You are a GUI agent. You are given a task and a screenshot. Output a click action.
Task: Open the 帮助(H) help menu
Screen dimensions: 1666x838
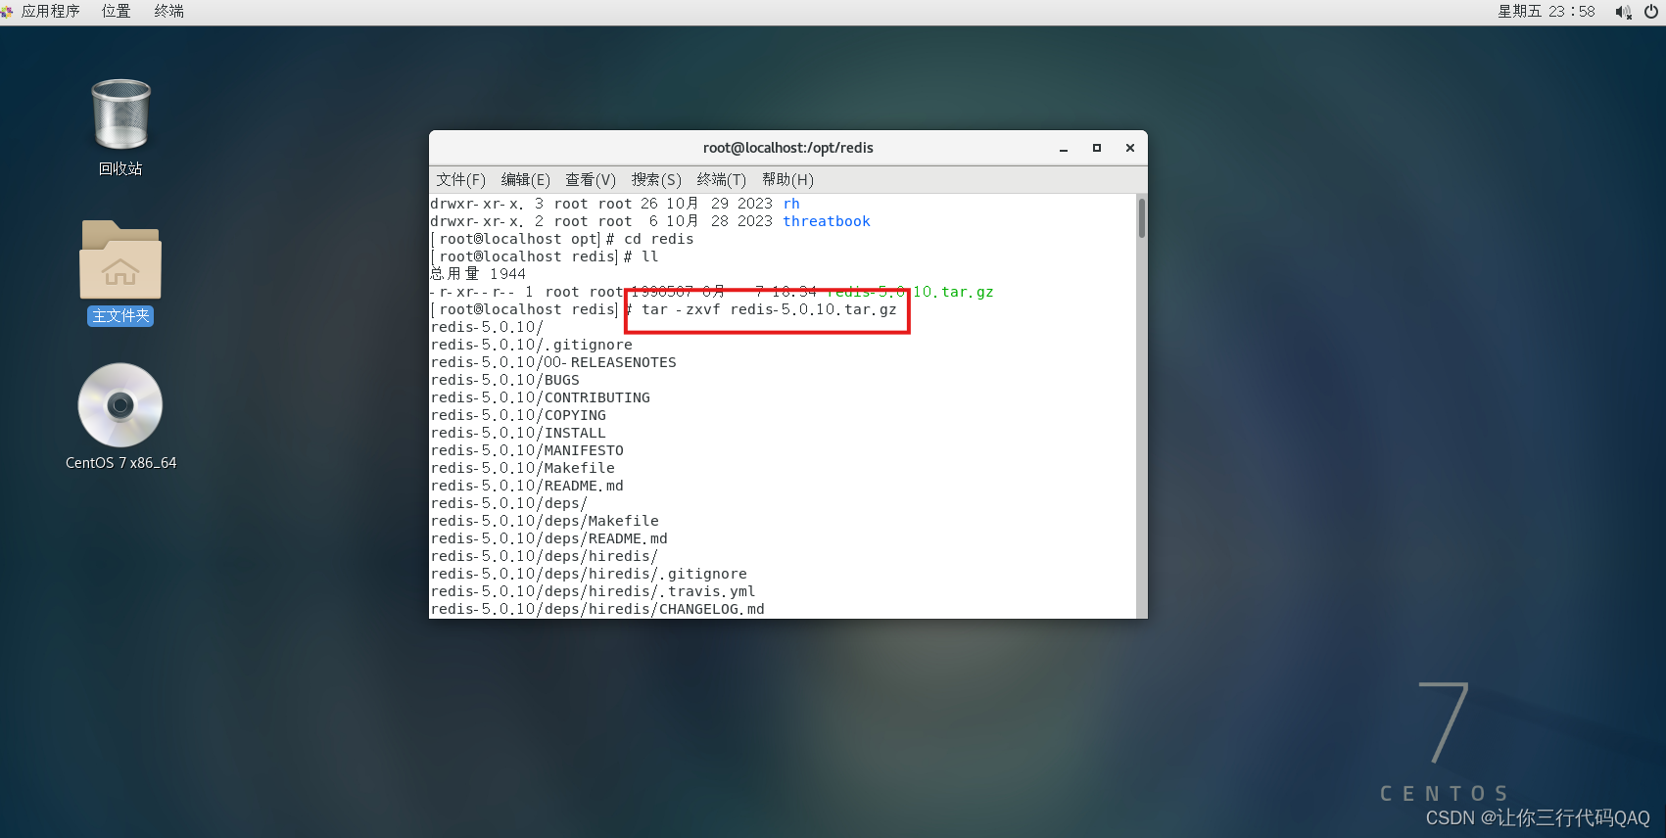[787, 180]
